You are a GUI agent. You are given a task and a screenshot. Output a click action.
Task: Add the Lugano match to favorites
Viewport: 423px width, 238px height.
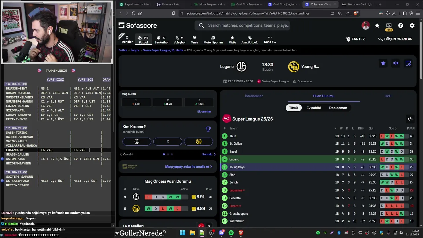pyautogui.click(x=383, y=63)
